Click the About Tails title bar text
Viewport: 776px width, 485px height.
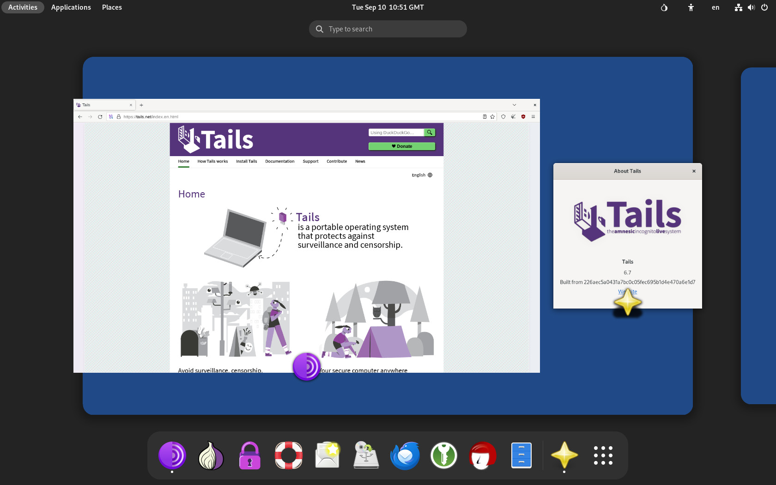click(x=627, y=171)
